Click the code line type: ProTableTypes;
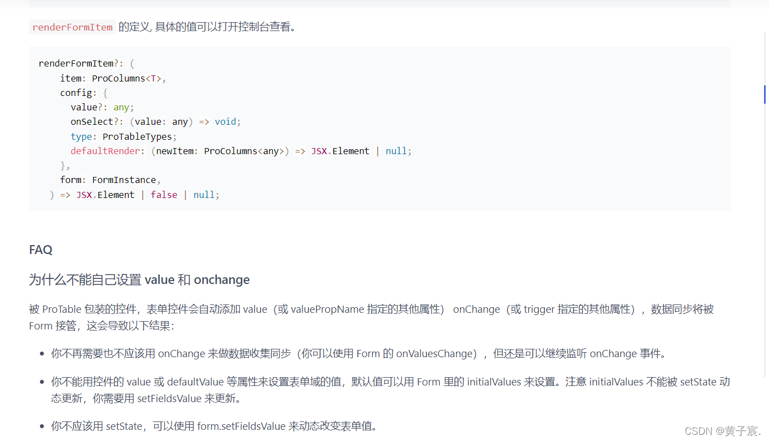The image size is (769, 442). [x=124, y=136]
